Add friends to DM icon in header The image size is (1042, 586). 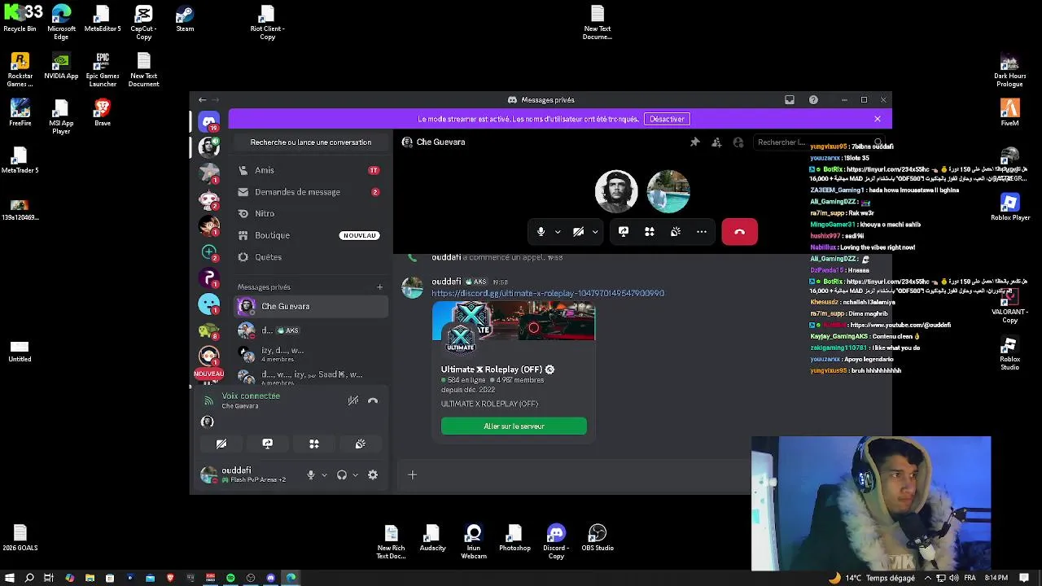click(716, 142)
